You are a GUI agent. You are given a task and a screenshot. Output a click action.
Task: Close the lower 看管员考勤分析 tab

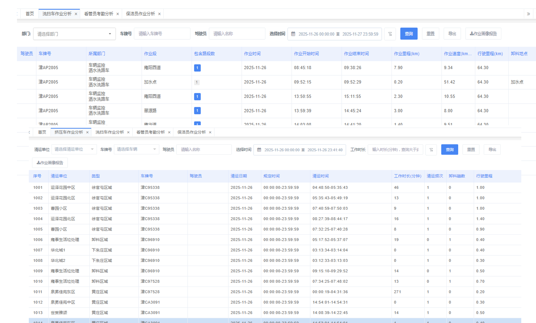pyautogui.click(x=169, y=132)
